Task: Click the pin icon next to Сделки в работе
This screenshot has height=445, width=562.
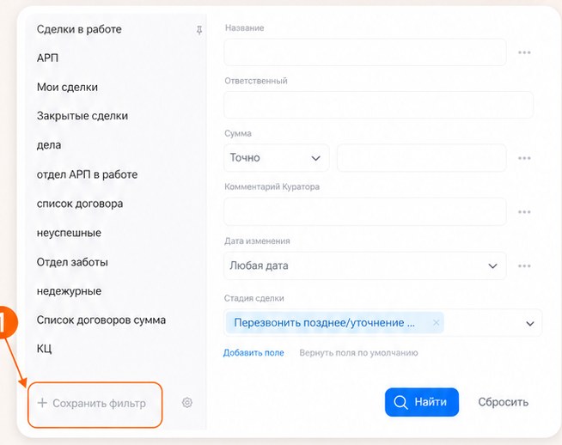Action: (199, 30)
